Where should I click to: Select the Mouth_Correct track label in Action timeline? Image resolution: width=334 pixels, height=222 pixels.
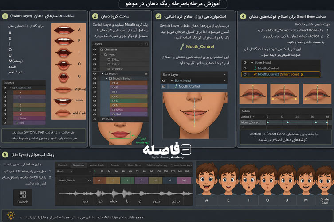click(x=253, y=122)
